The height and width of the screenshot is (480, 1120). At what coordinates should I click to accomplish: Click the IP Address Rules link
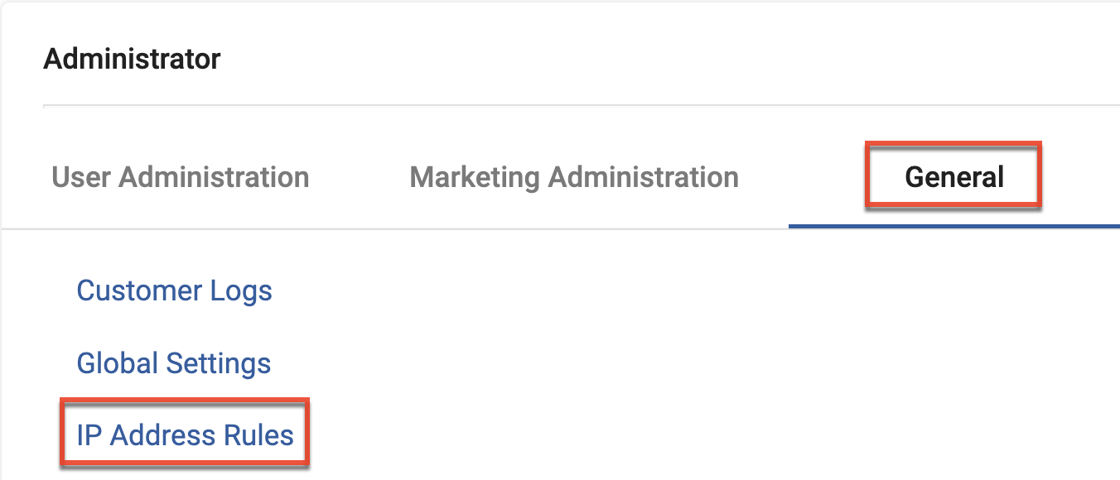pyautogui.click(x=185, y=435)
